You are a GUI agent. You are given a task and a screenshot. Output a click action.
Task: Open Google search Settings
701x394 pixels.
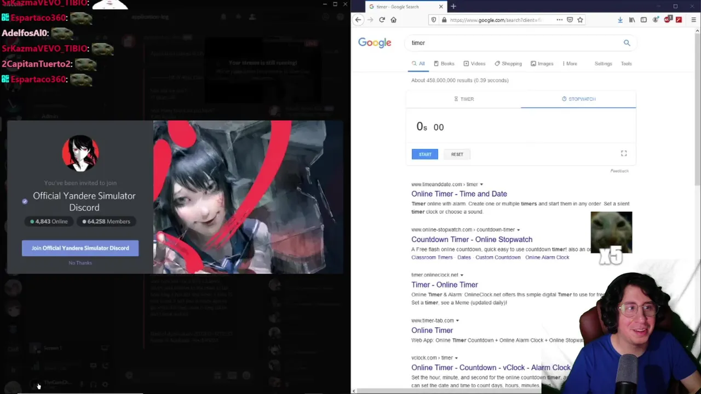(603, 63)
